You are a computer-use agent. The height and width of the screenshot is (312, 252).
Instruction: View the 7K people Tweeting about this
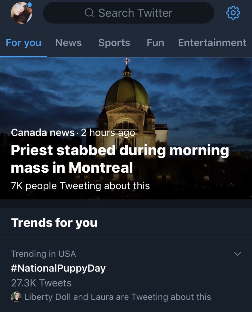click(x=80, y=186)
